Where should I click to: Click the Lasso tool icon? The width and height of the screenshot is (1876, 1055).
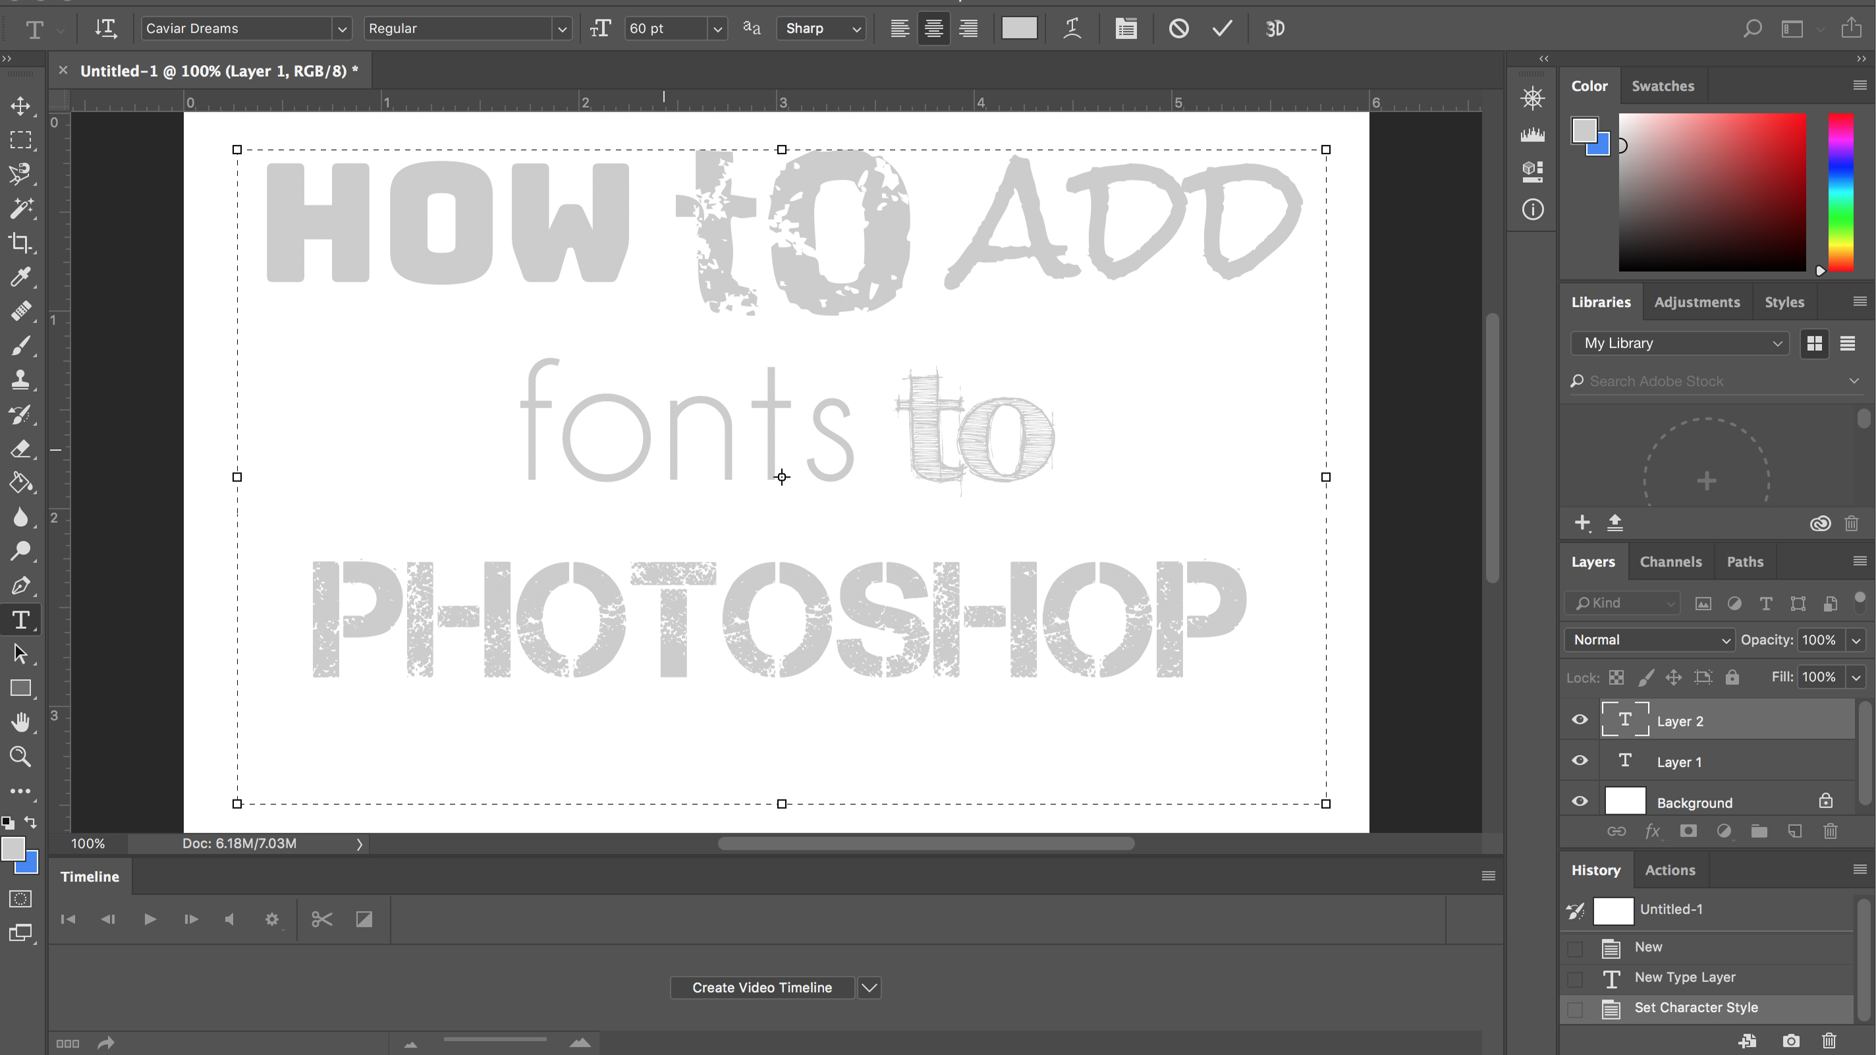click(20, 173)
